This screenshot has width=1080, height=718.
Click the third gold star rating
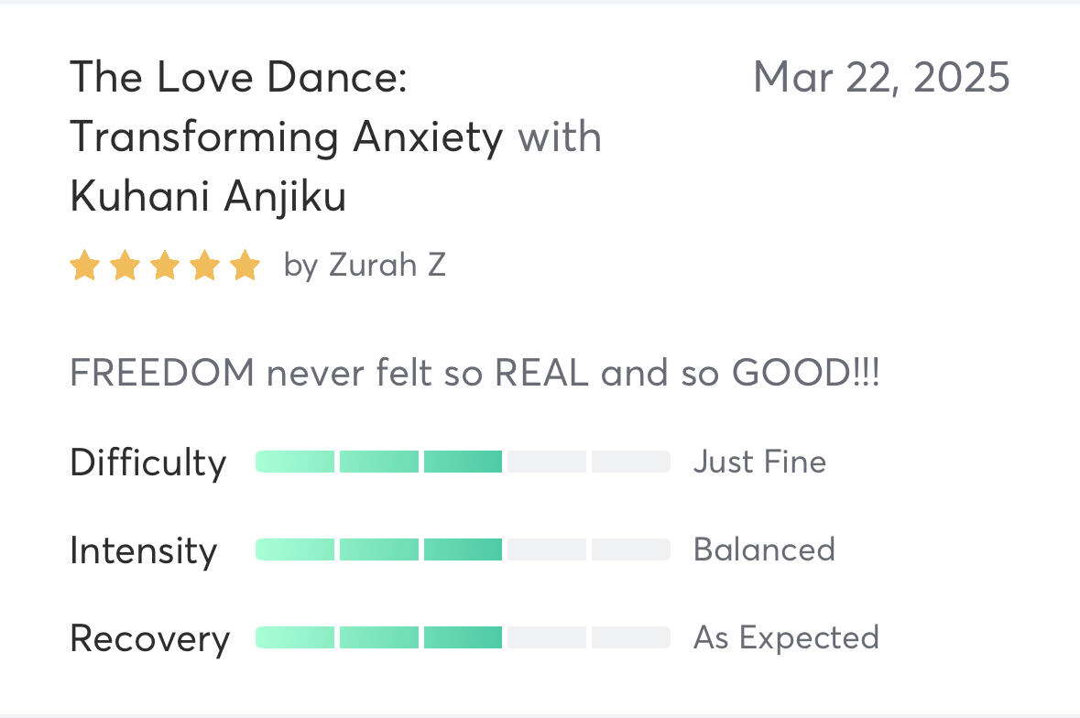tap(165, 267)
